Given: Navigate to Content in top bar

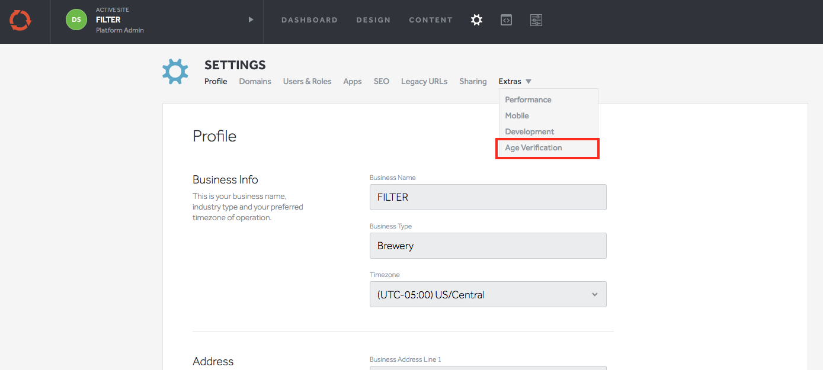Looking at the screenshot, I should 431,20.
